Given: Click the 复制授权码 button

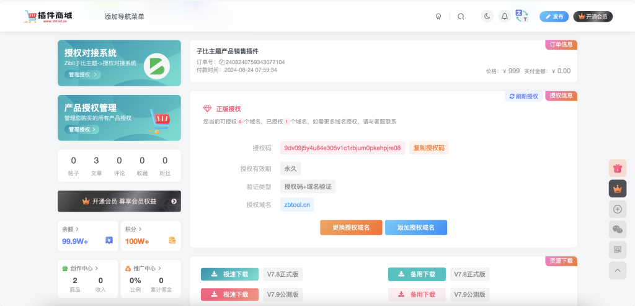Looking at the screenshot, I should click(x=429, y=148).
